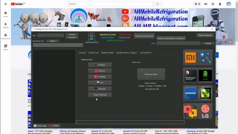The height and width of the screenshot is (134, 238).
Task: Click the Port input field
Action: tap(178, 43)
